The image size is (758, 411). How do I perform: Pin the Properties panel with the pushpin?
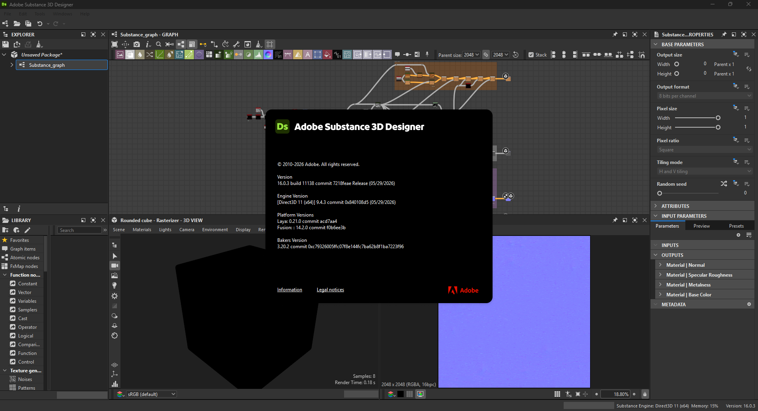tap(724, 34)
